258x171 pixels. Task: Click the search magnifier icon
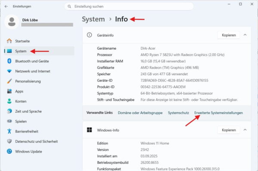point(69,6)
